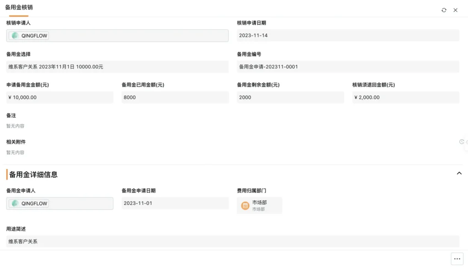The image size is (468, 267).
Task: Click the QINGFLOW avatar under 备用金申请人
Action: (16, 203)
